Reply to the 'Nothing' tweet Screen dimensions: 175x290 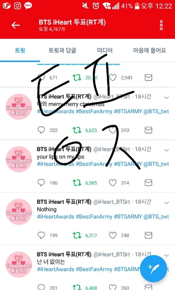tap(41, 235)
